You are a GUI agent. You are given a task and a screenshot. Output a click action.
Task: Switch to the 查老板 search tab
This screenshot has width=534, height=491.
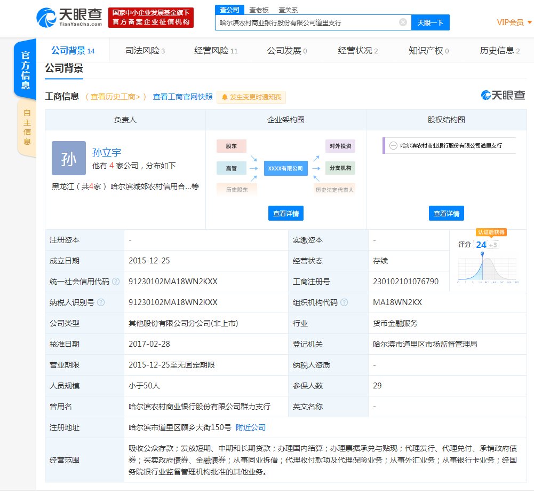(x=259, y=10)
